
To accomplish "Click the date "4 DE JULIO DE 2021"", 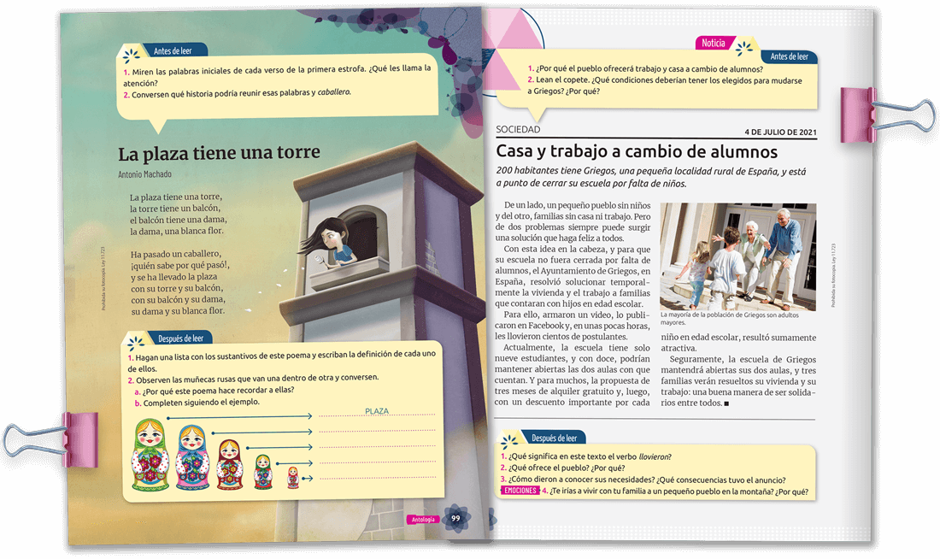I will (779, 132).
